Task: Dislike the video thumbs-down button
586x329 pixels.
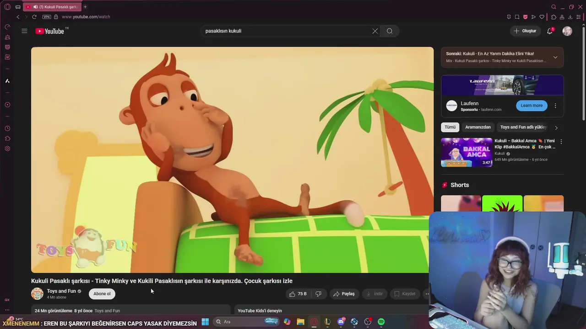Action: [319, 294]
